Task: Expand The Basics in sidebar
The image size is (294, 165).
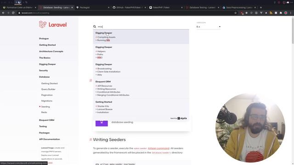Action: [45, 58]
